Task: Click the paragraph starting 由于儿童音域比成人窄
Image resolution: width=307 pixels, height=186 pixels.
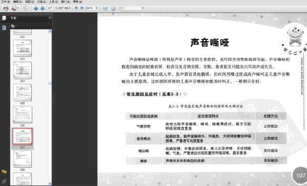Action: pyautogui.click(x=206, y=78)
